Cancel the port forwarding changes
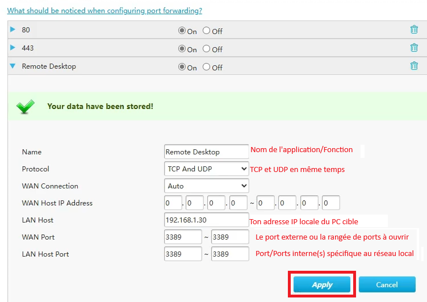The image size is (427, 302). [387, 284]
